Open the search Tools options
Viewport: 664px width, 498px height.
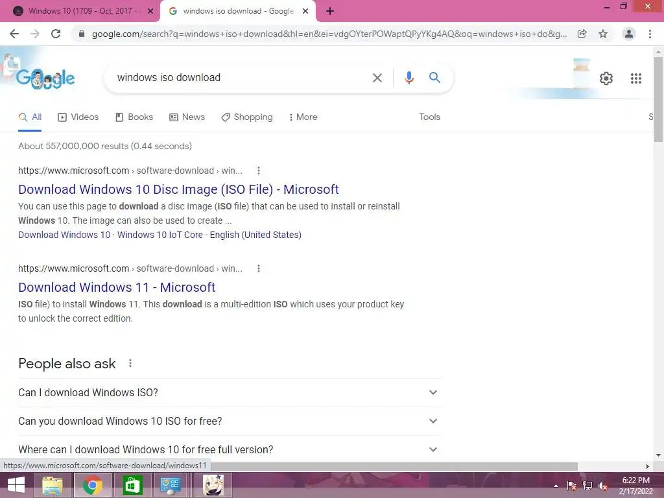click(x=429, y=117)
